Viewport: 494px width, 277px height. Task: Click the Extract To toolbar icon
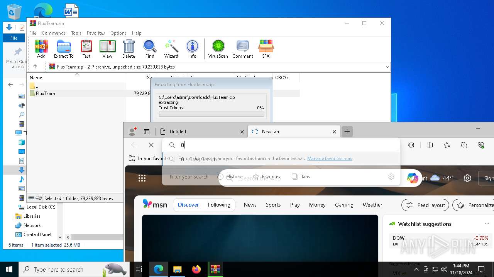tap(64, 49)
